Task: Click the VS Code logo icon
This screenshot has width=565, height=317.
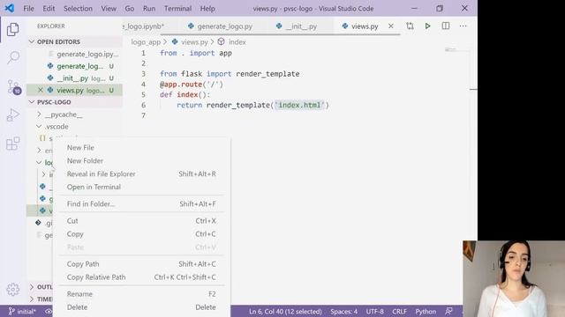Action: tap(10, 8)
